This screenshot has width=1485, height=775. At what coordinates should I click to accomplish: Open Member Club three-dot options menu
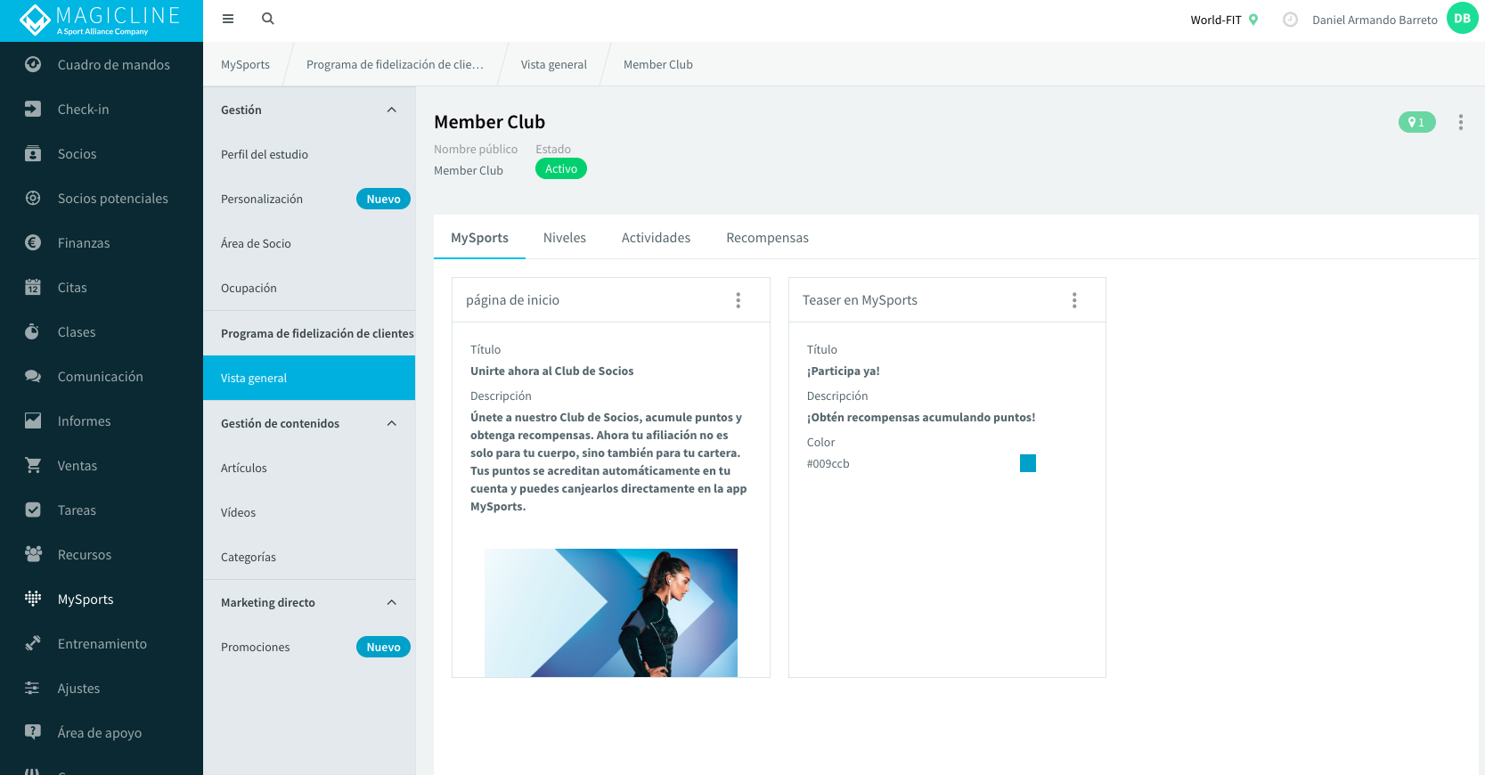point(1461,122)
